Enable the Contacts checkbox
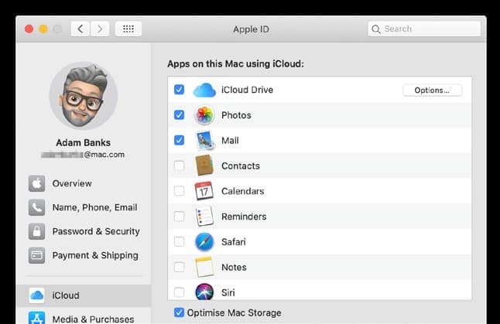The width and height of the screenshot is (500, 324). click(180, 165)
